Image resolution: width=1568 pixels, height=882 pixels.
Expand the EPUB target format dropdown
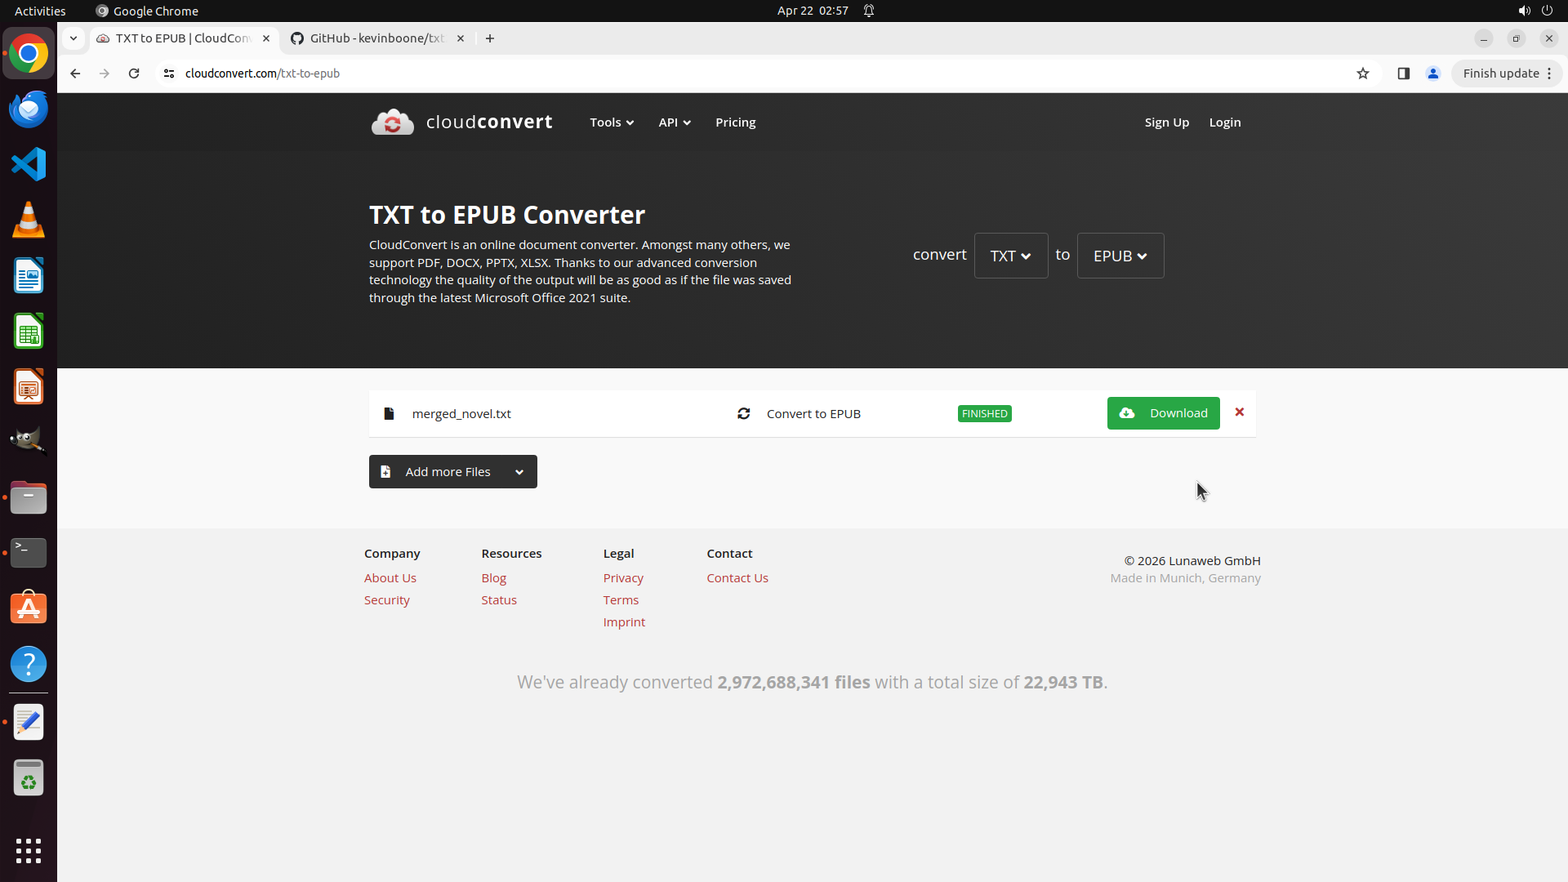click(1120, 256)
